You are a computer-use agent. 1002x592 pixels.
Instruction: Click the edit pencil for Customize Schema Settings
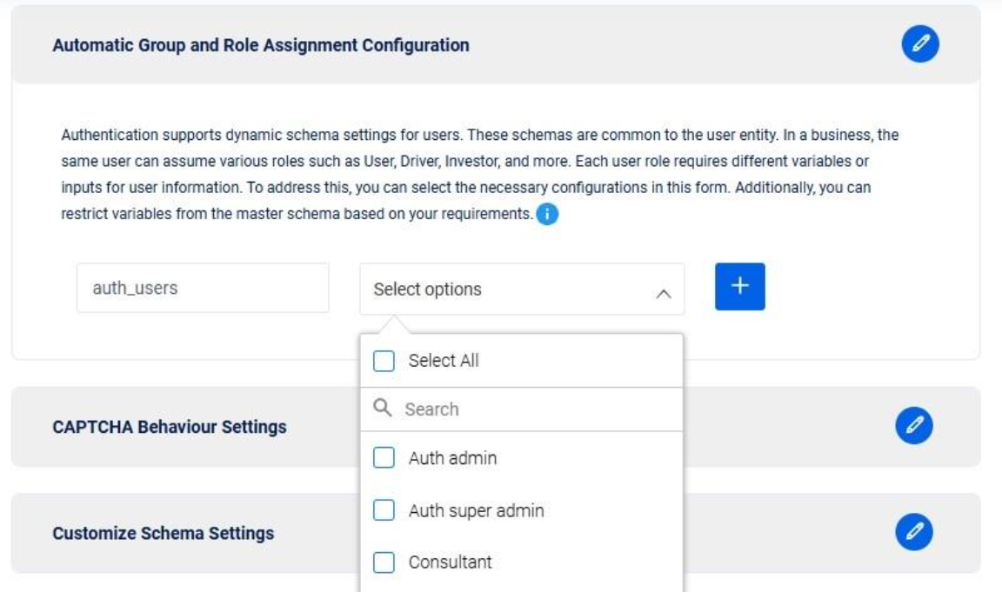(913, 531)
